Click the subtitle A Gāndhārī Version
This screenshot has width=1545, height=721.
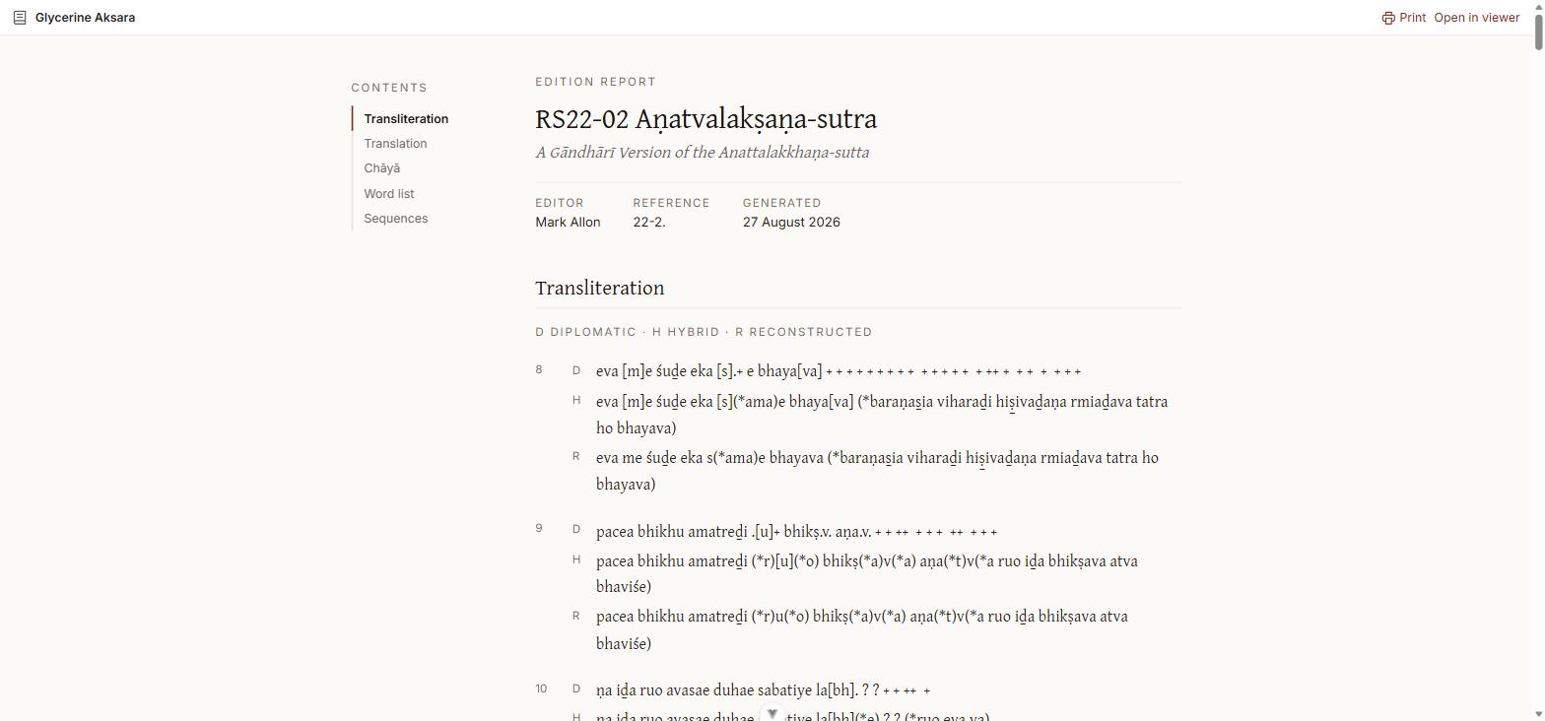click(702, 153)
